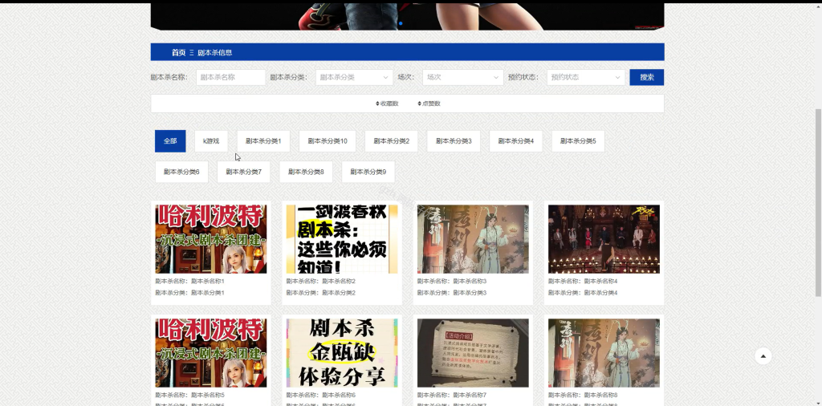The height and width of the screenshot is (406, 822).
Task: Open the 剧本杀名称5 thumbnail image
Action: [x=211, y=353]
